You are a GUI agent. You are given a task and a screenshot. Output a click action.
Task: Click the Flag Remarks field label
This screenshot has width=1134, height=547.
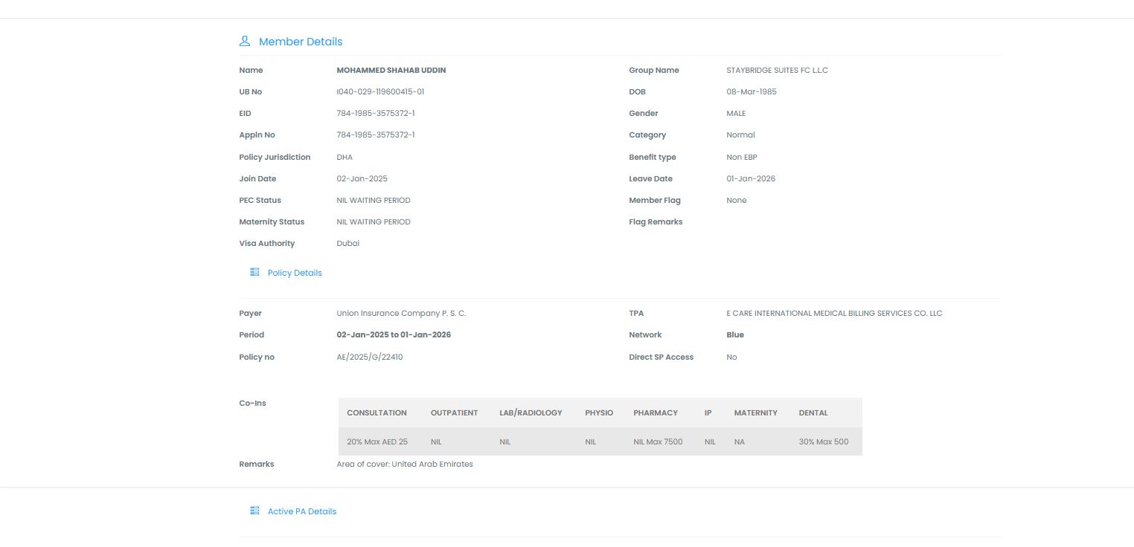(x=656, y=221)
